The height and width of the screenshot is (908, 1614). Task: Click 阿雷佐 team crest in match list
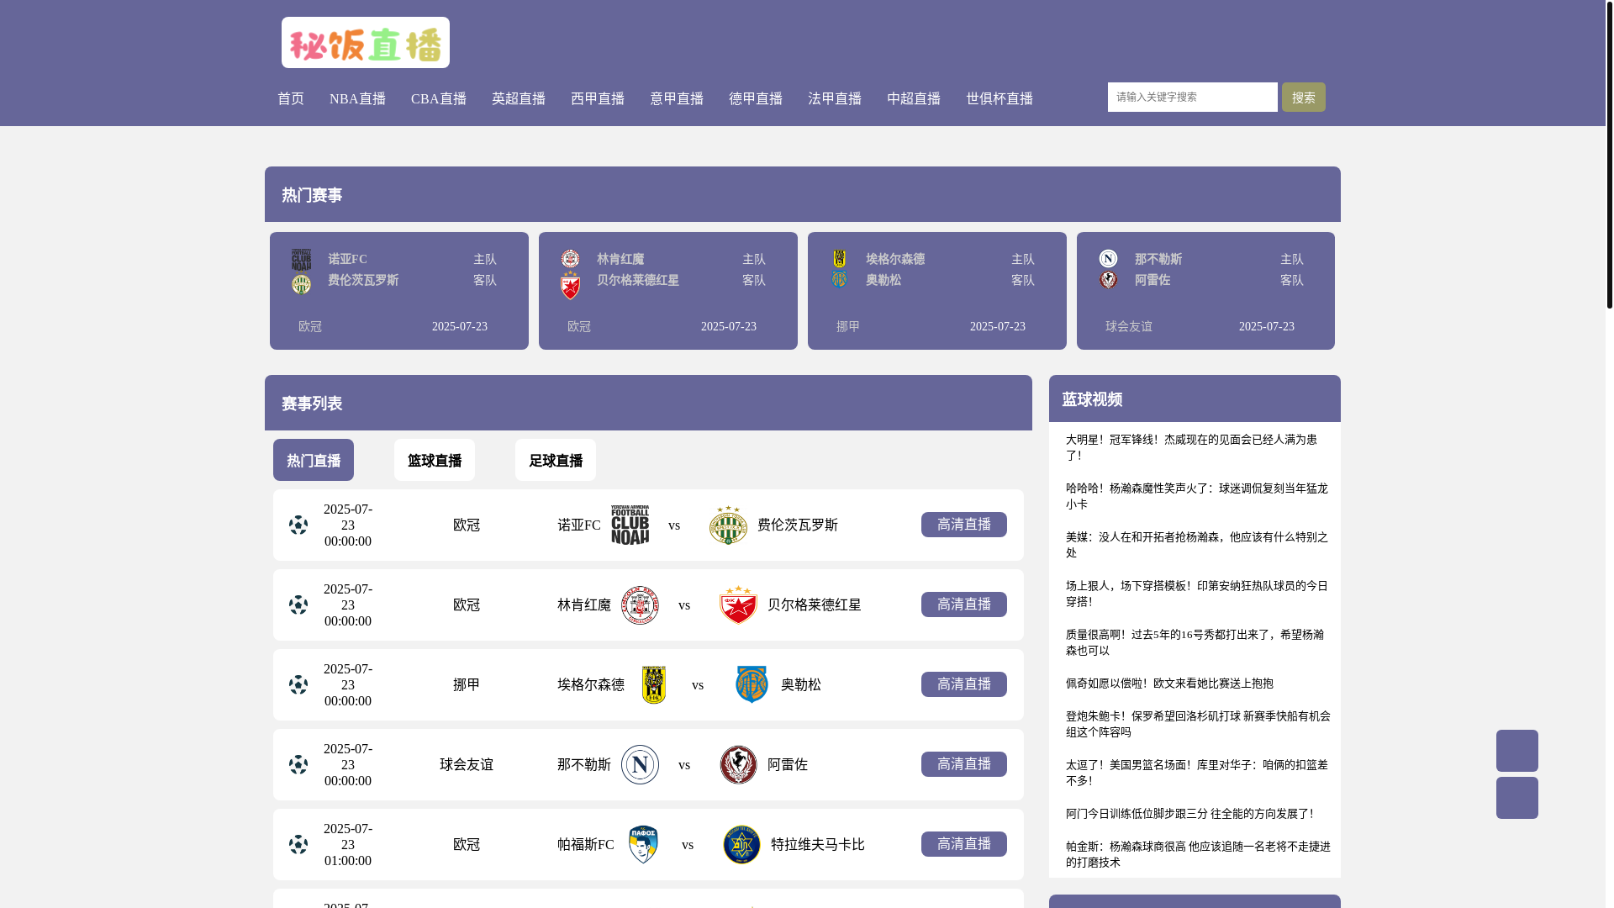click(x=738, y=764)
